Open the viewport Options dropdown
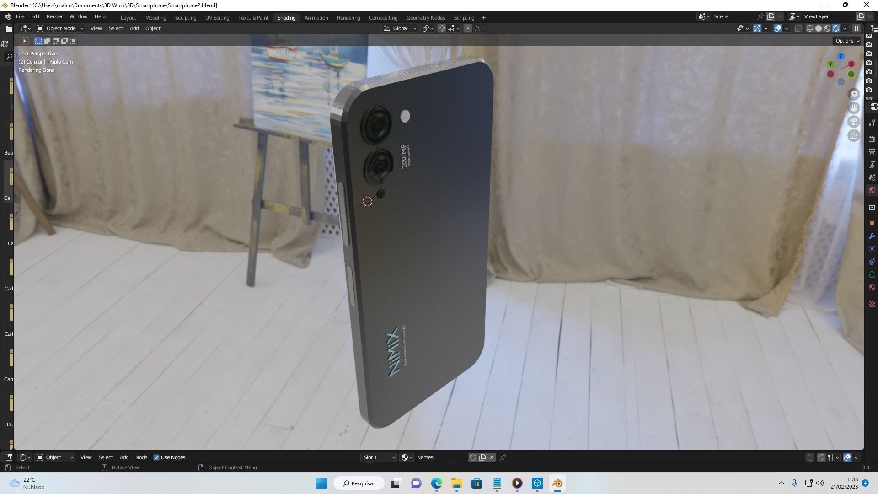Viewport: 878px width, 494px height. pos(847,41)
